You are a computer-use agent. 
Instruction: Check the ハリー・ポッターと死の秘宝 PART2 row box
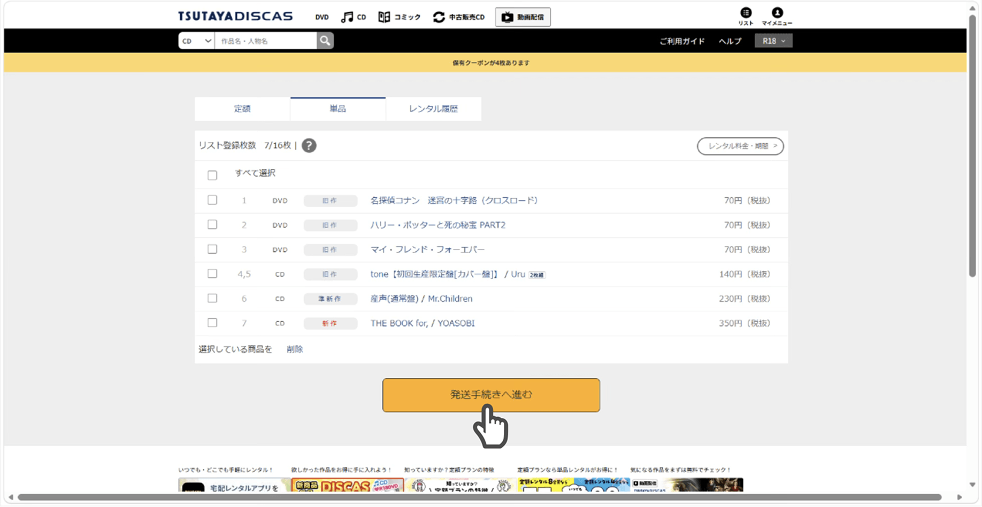pyautogui.click(x=212, y=224)
